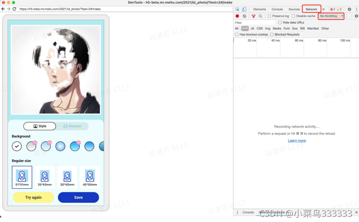Reload the page with refresh icon

[14, 9]
